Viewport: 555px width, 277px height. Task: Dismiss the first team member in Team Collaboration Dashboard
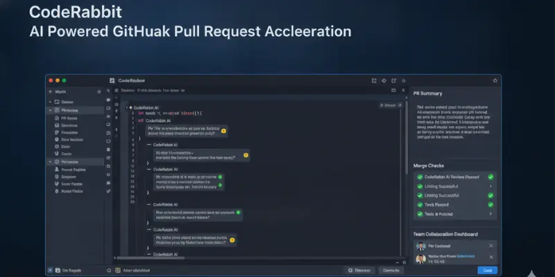(x=491, y=246)
